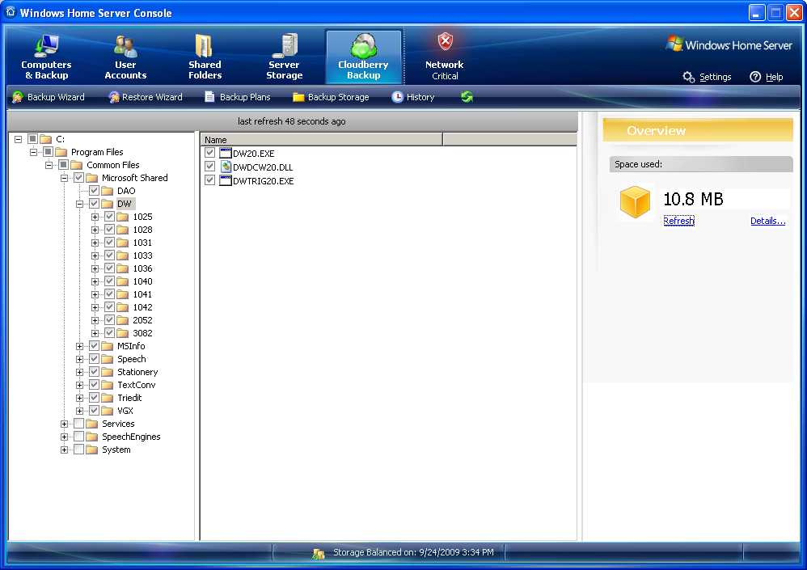Toggle the 1025 folder checkbox
Image resolution: width=807 pixels, height=570 pixels.
[110, 216]
